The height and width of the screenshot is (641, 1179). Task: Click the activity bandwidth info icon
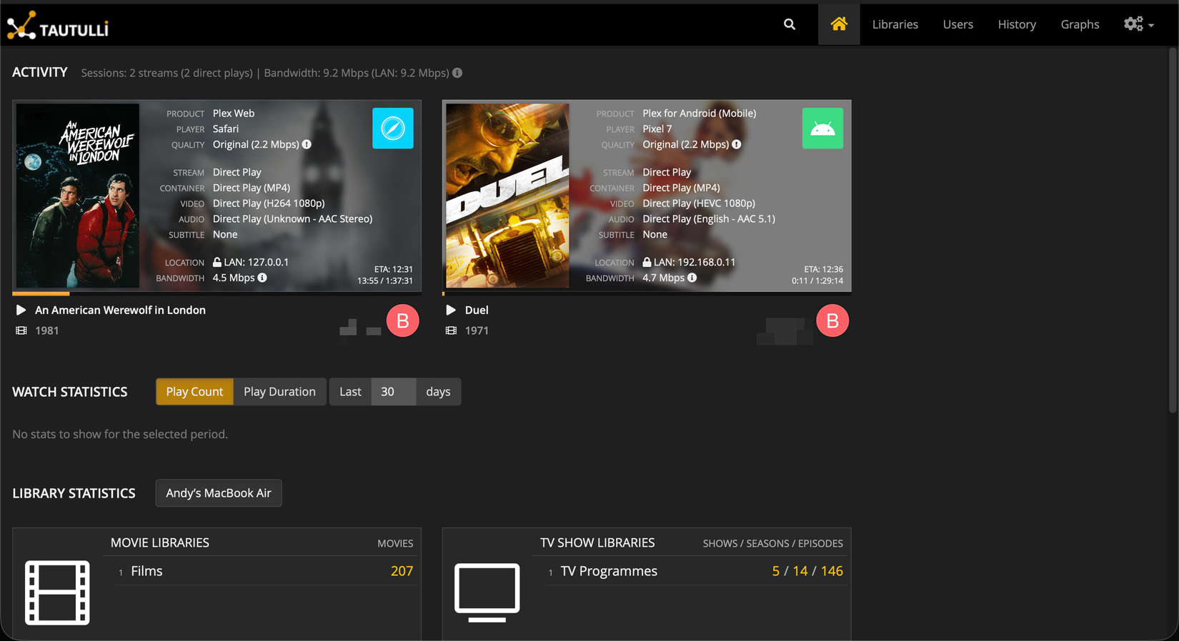point(457,73)
